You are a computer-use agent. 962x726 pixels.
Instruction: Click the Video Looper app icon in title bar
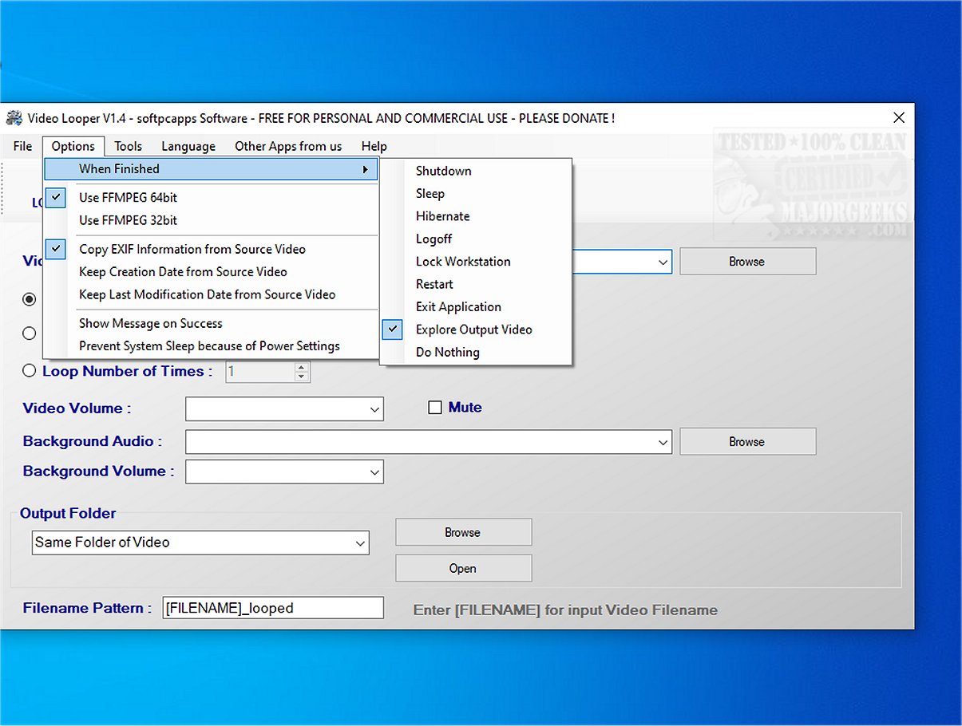tap(14, 118)
